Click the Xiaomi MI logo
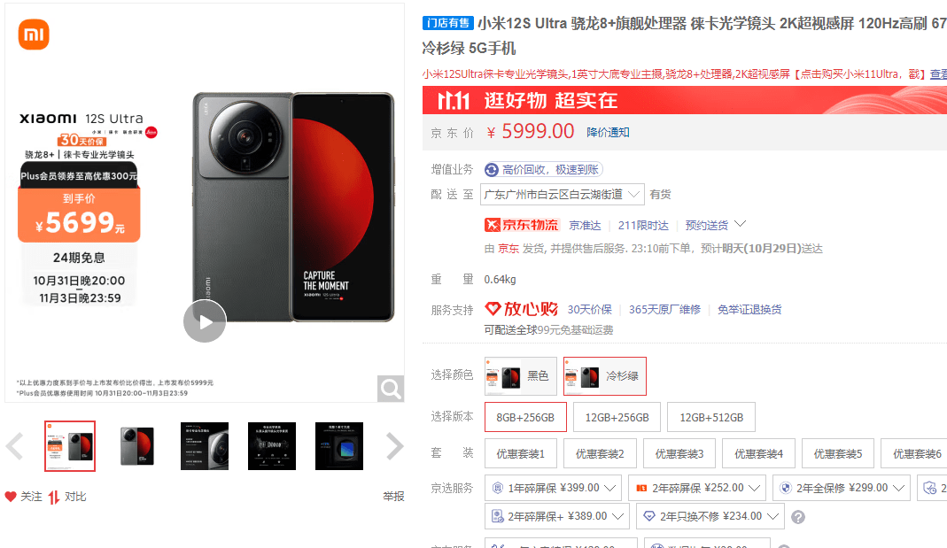Viewport: 947px width, 548px height. (34, 35)
